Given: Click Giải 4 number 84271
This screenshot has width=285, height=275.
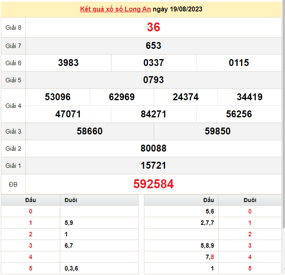Looking at the screenshot, I should pos(153,114).
